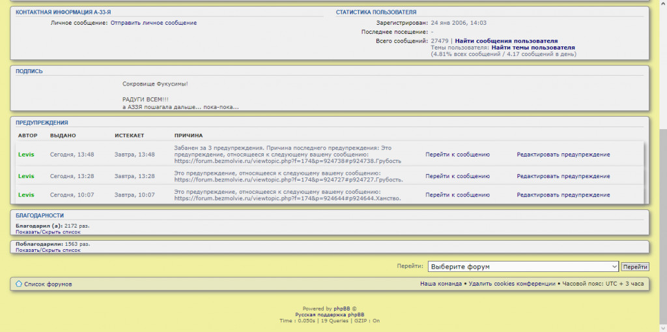Click Часовой пояс: UTC + 3 часа text
The height and width of the screenshot is (332, 667).
click(603, 284)
